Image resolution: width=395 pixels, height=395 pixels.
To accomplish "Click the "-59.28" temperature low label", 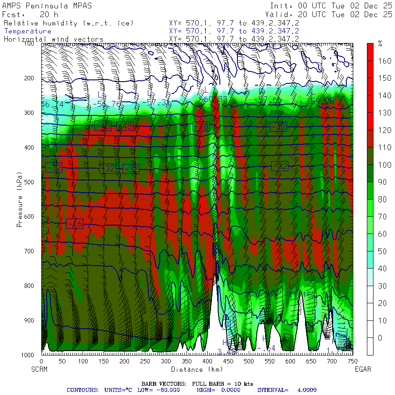I will coord(320,101).
